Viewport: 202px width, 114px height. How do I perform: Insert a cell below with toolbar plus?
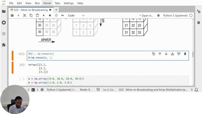[18, 16]
